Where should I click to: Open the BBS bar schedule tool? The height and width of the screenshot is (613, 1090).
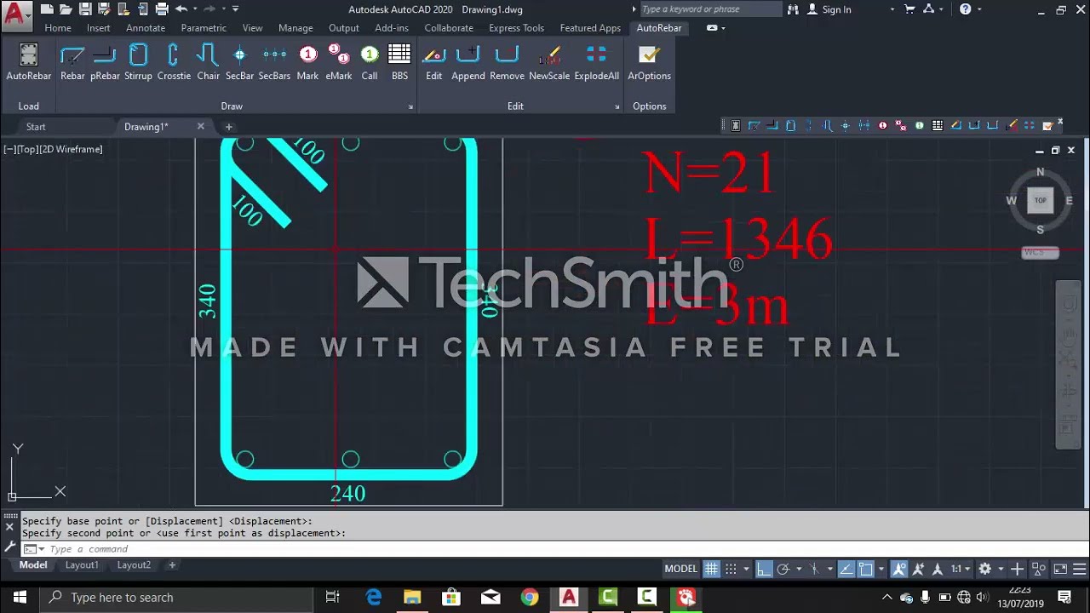click(x=399, y=63)
